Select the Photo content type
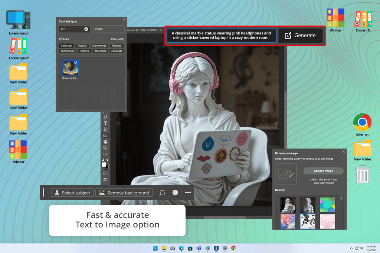This screenshot has width=380, height=253. click(108, 29)
